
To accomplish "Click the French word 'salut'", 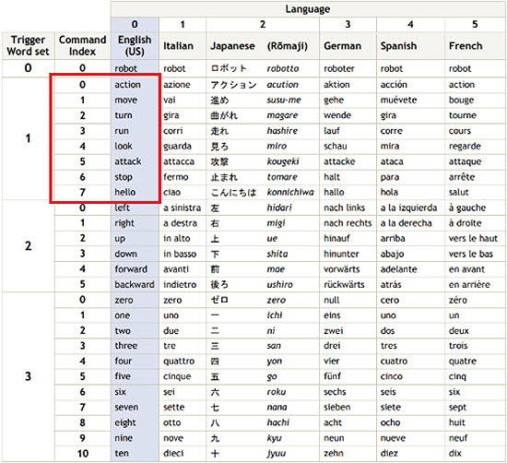I will pyautogui.click(x=458, y=192).
